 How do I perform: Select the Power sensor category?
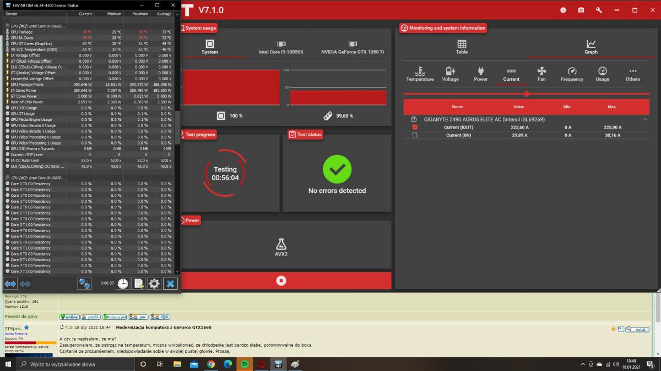[481, 74]
